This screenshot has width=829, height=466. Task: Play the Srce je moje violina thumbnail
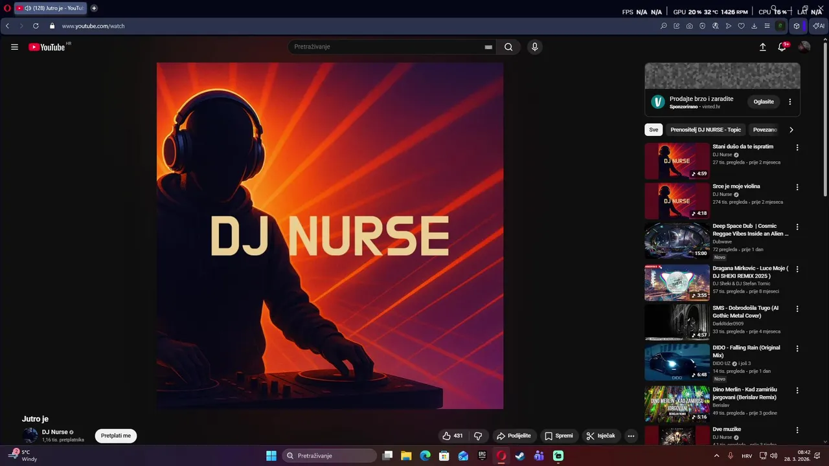(x=677, y=201)
